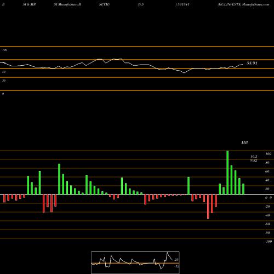This screenshot has width=274, height=274.
Task: Click the MR axis label 40
Action: tap(267, 180)
